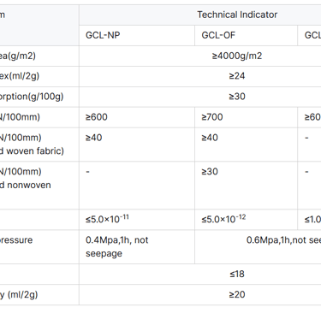Click the 0.6Mpa,1h,not seepage cell
This screenshot has width=321, height=313.
(x=258, y=247)
